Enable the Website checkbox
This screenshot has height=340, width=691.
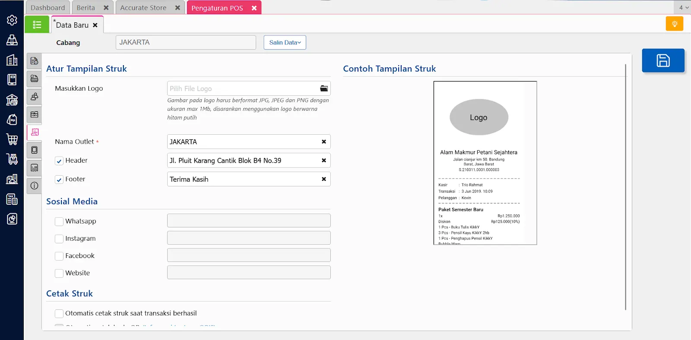pyautogui.click(x=59, y=273)
